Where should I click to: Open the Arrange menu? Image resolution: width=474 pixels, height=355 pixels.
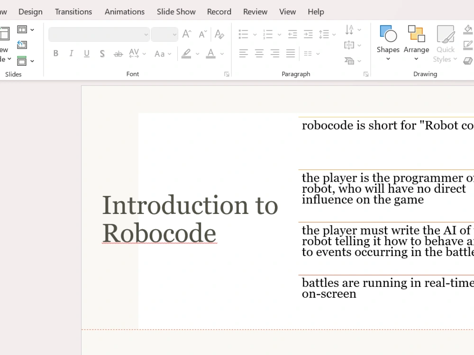tap(416, 43)
